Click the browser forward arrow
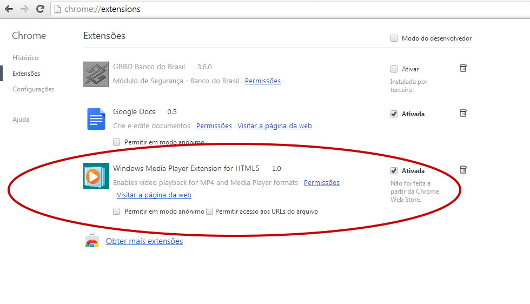This screenshot has width=530, height=304. (24, 9)
